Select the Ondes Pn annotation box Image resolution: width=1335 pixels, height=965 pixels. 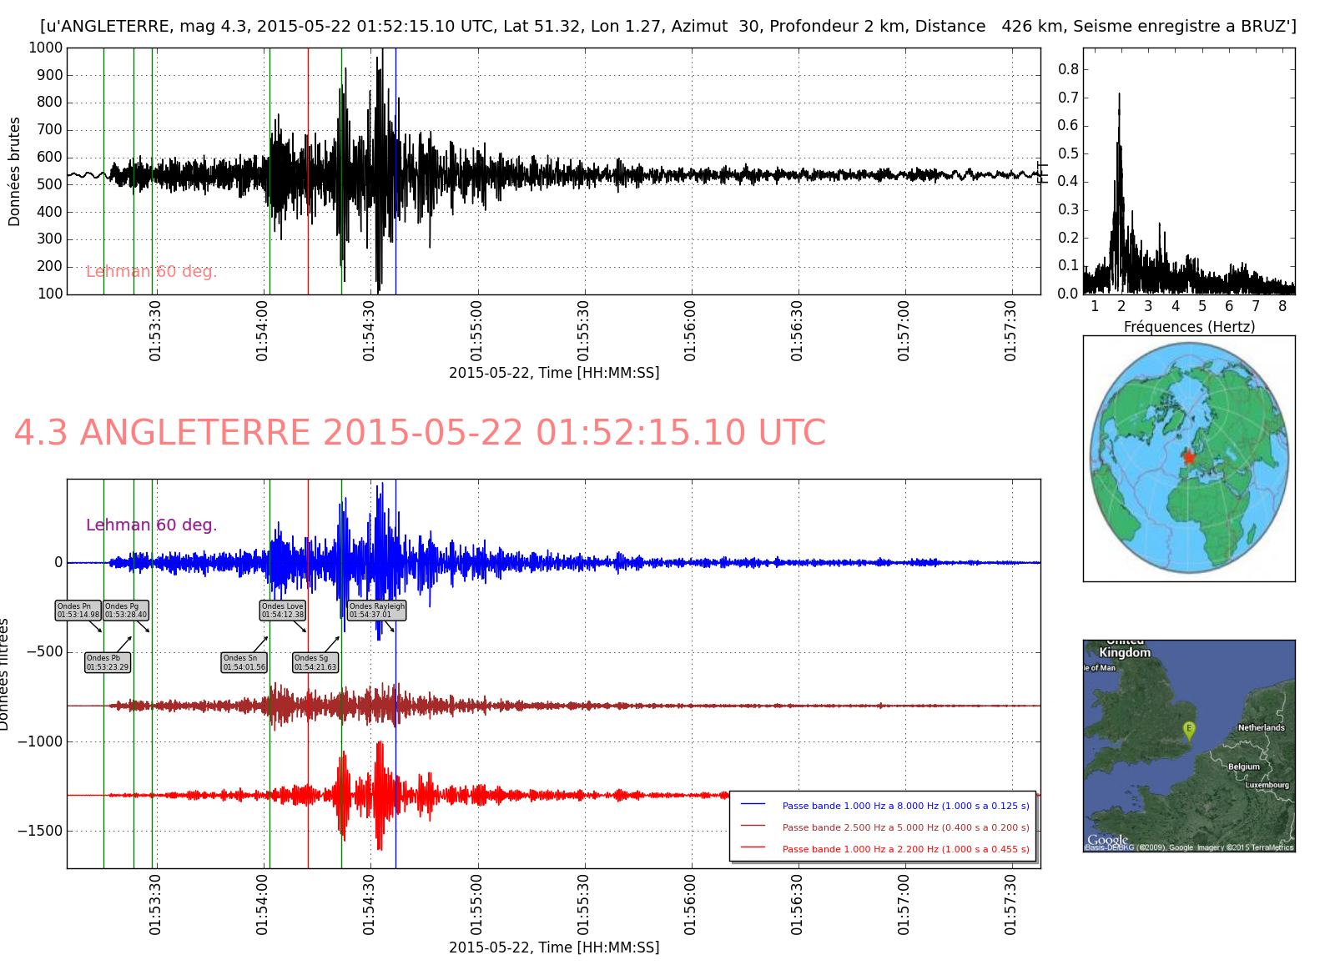pos(78,611)
